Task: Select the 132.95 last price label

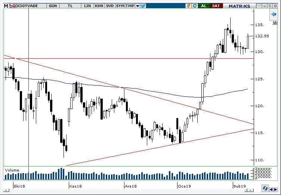Action: (262, 36)
